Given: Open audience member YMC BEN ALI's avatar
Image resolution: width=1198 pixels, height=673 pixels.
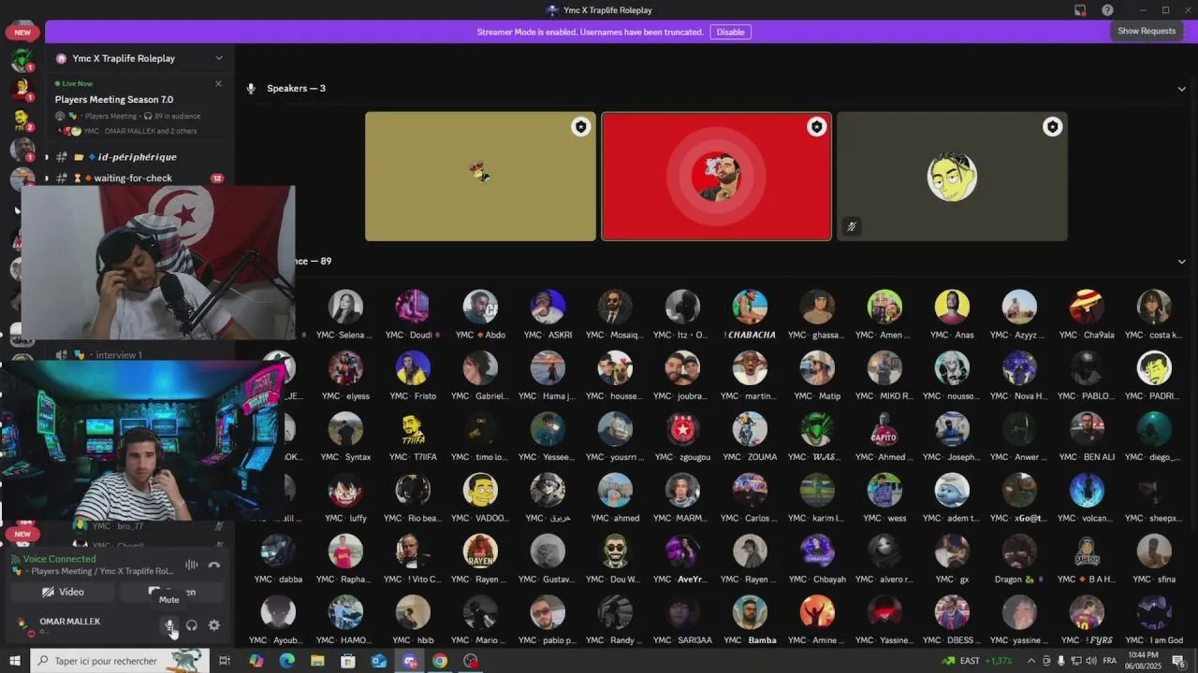Looking at the screenshot, I should (x=1087, y=429).
